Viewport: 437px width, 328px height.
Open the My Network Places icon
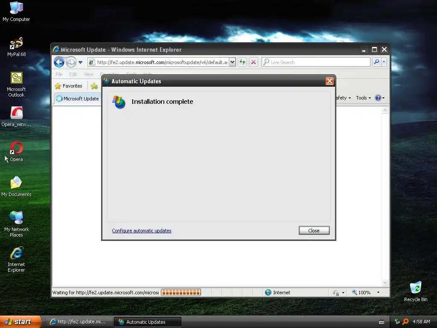(x=16, y=224)
